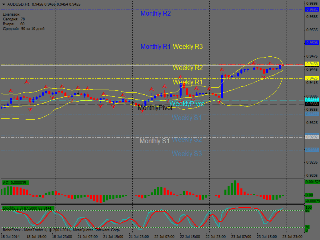This screenshot has width=320, height=240.
Task: Click the cyan 0.9377 price tag
Action: coord(312,100)
